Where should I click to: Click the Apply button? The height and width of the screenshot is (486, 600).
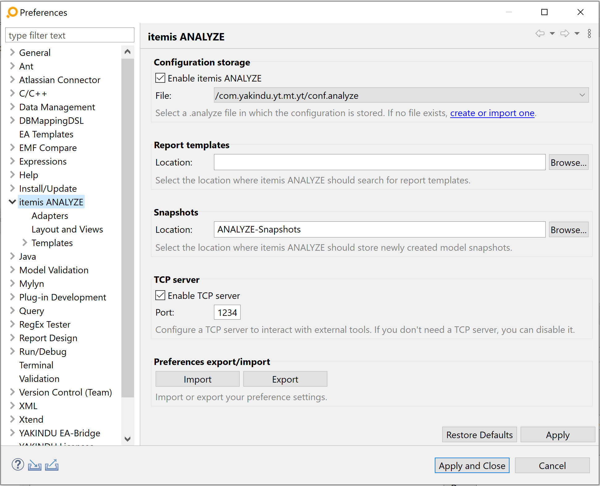tap(558, 434)
